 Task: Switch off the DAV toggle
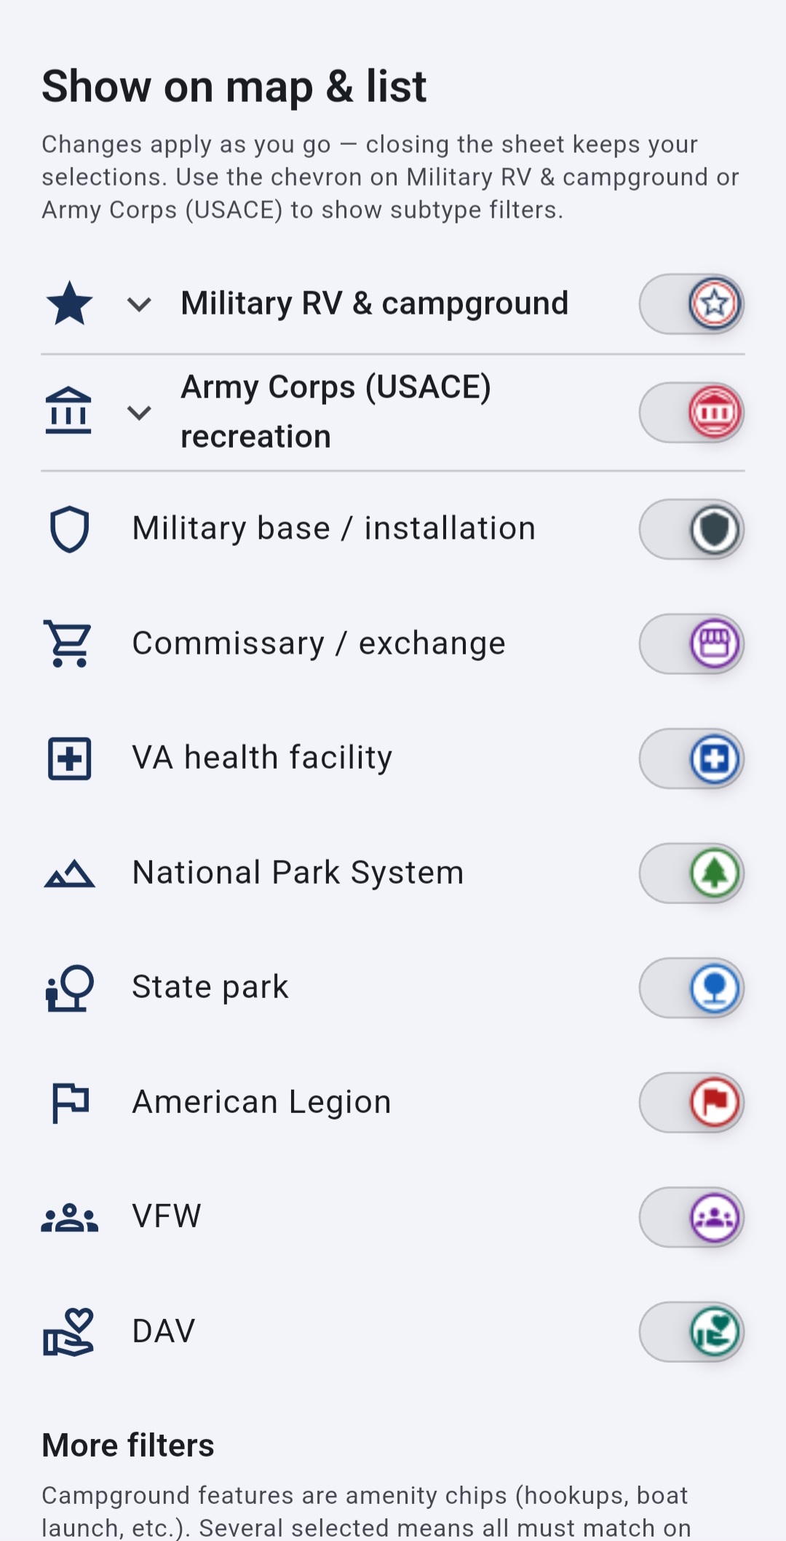click(691, 1332)
